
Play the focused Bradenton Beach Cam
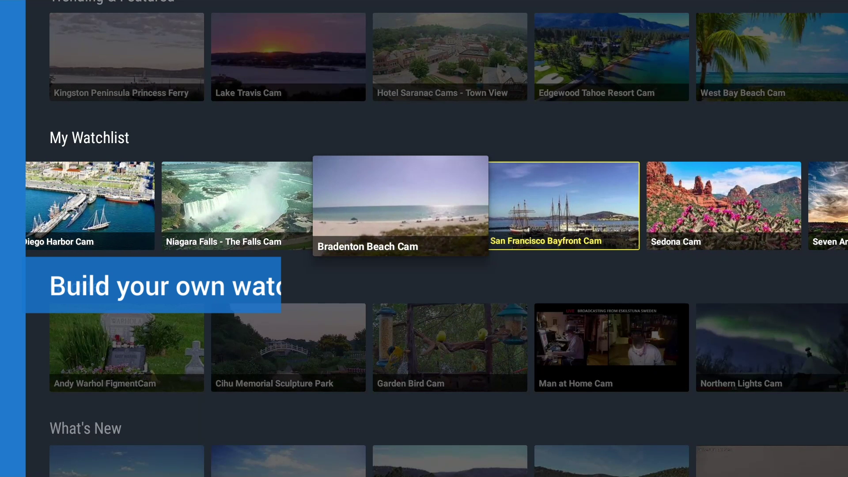pos(400,205)
